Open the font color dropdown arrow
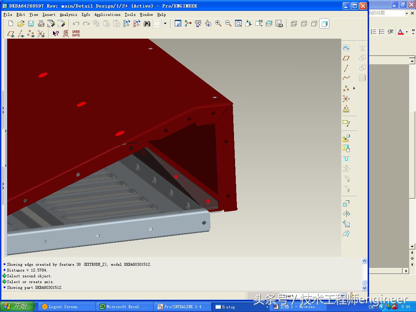The height and width of the screenshot is (312, 416). [407, 32]
